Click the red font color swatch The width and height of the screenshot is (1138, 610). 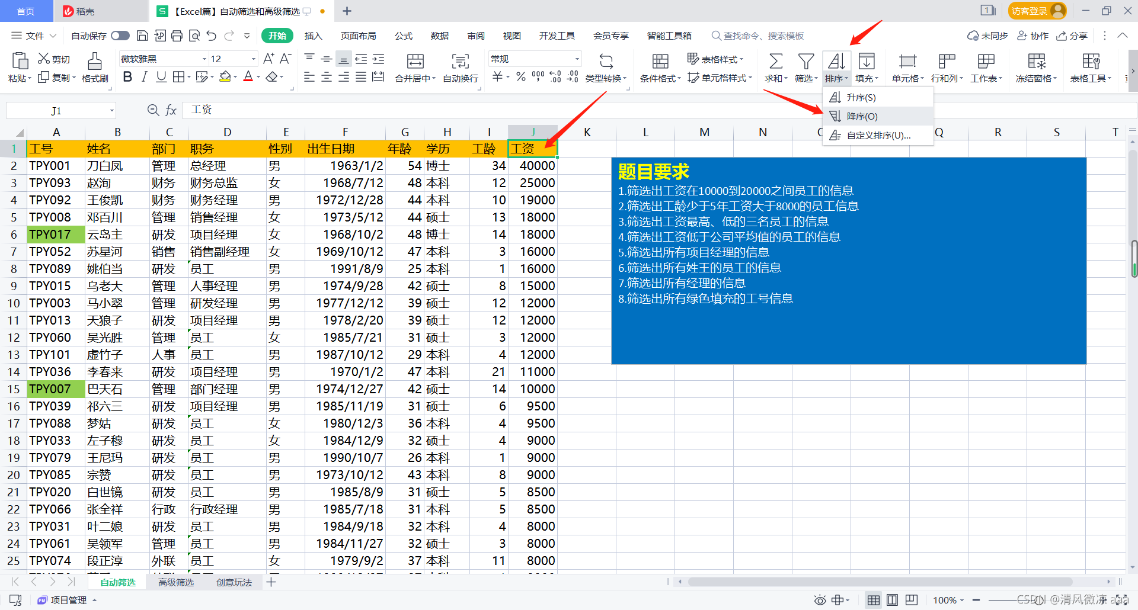[248, 77]
